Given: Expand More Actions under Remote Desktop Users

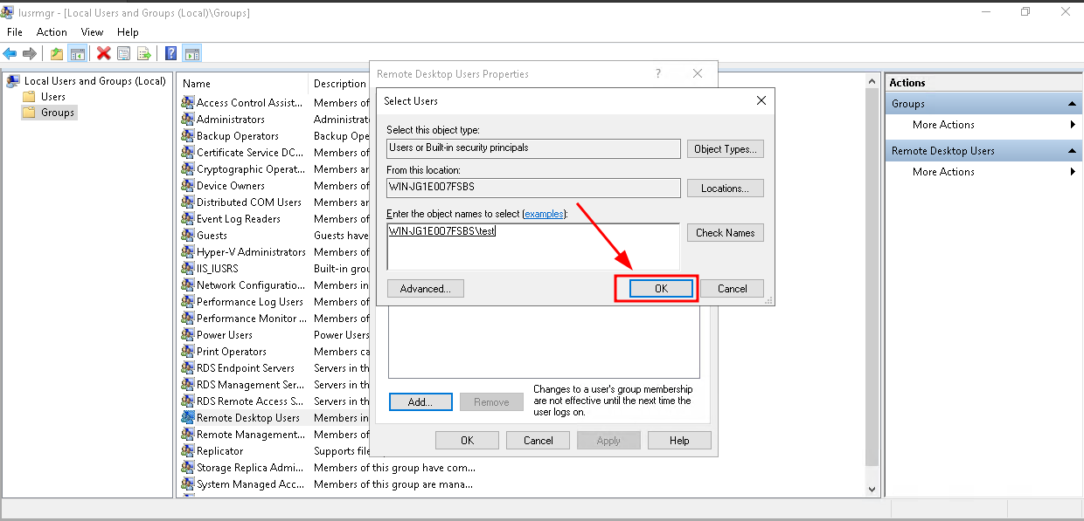Looking at the screenshot, I should 1073,172.
